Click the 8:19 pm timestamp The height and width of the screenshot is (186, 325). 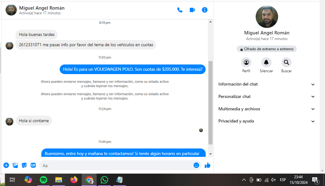[105, 23]
